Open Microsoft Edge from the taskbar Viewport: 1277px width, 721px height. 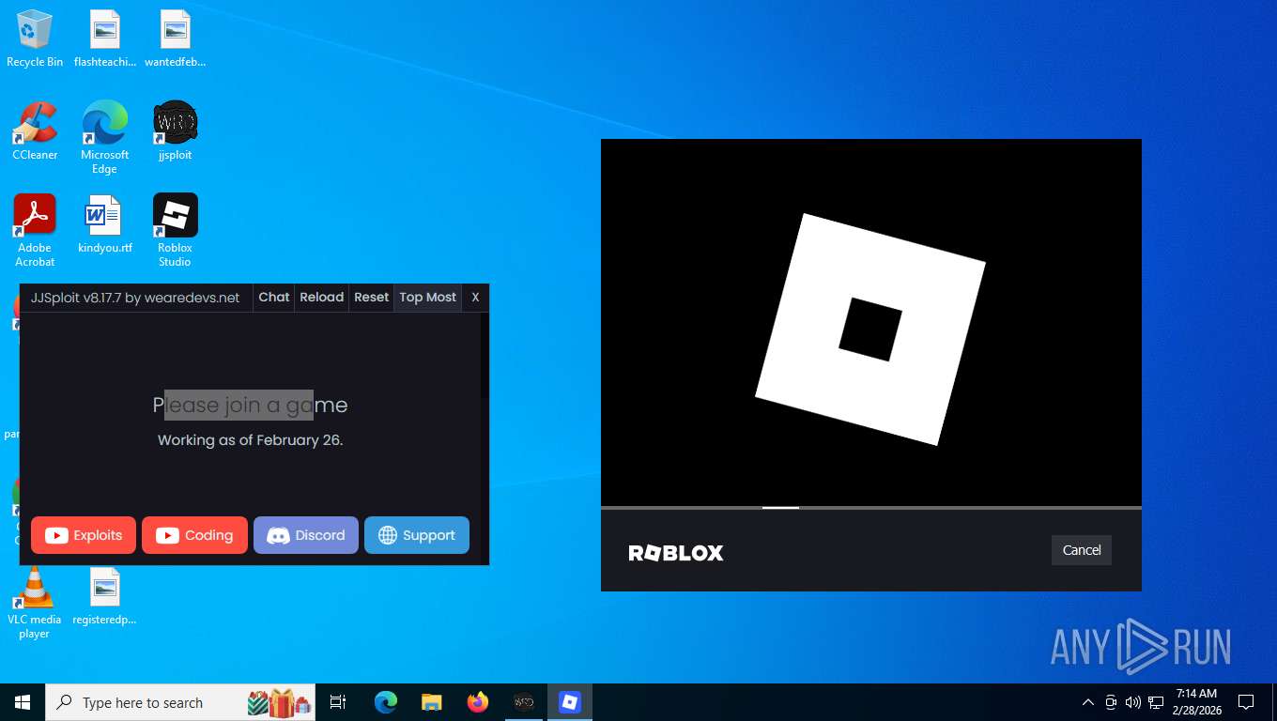tap(386, 702)
